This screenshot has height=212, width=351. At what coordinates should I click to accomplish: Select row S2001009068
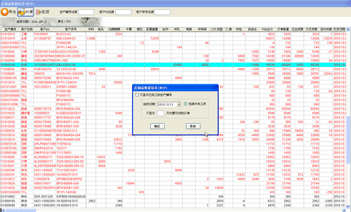tap(173, 192)
